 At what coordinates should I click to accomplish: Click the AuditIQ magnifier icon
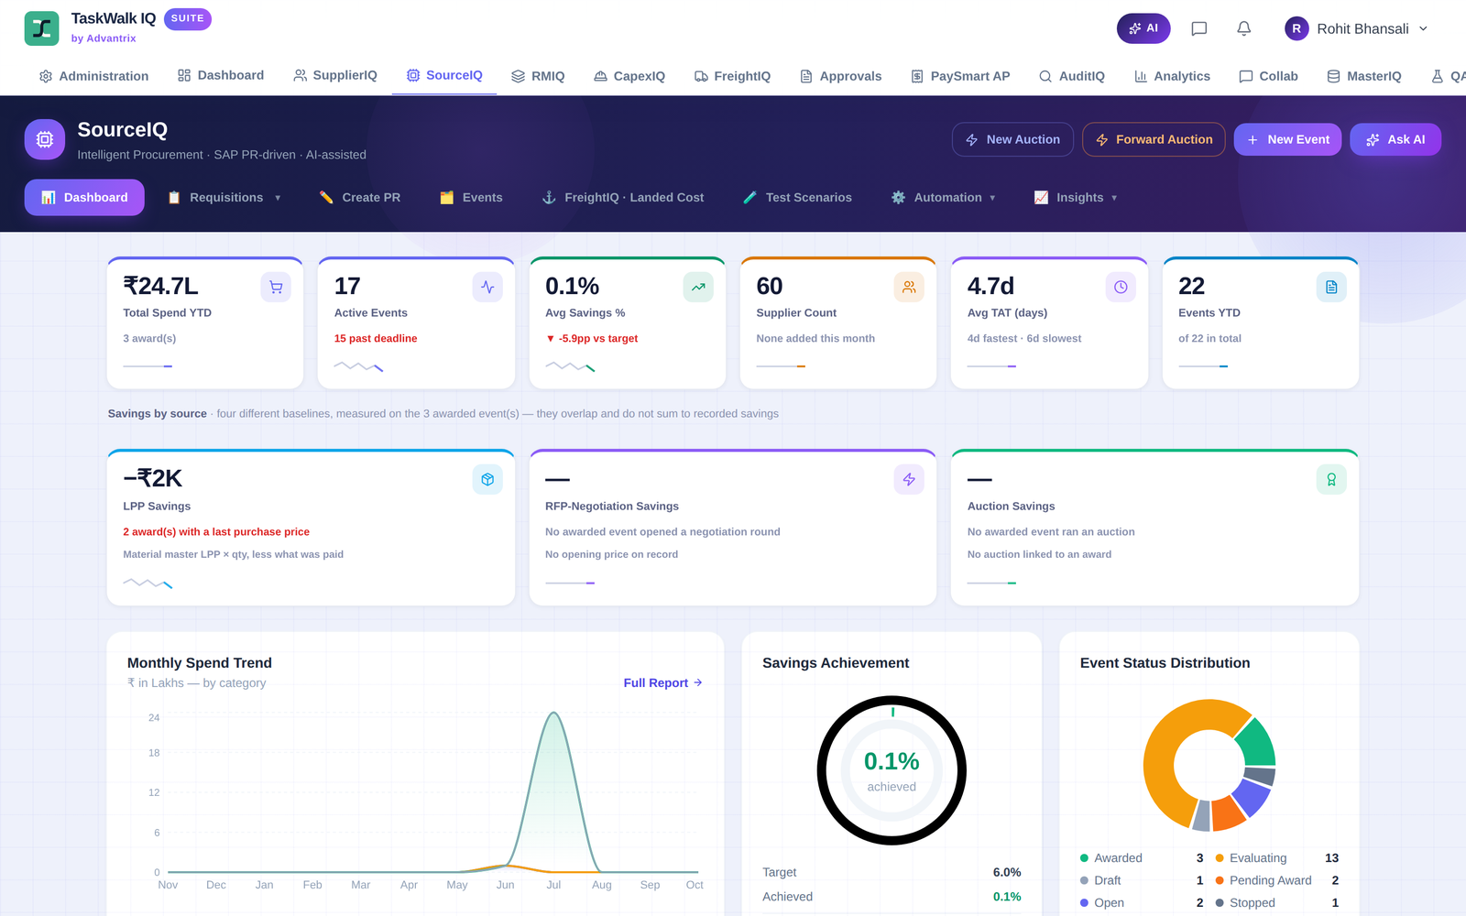point(1045,76)
